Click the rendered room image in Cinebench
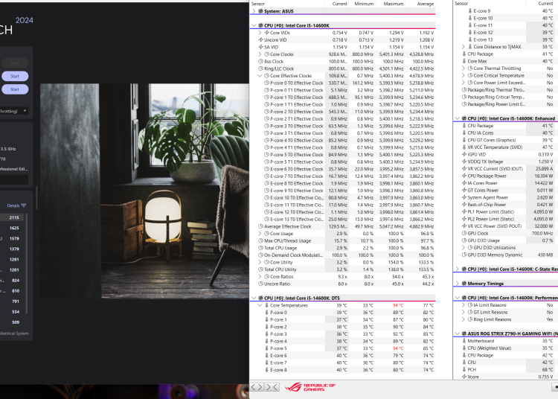 point(144,191)
